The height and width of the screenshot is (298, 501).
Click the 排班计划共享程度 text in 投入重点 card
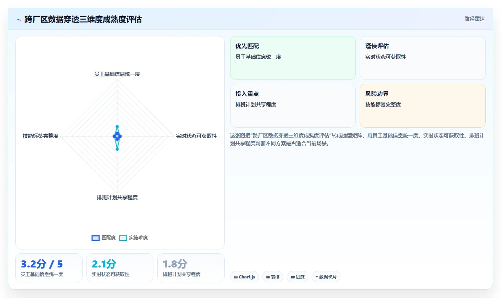(256, 105)
